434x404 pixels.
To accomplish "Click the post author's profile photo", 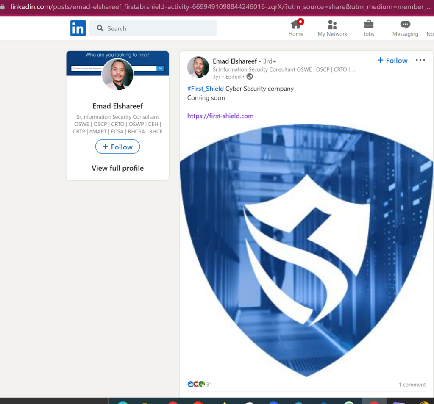I will 198,67.
